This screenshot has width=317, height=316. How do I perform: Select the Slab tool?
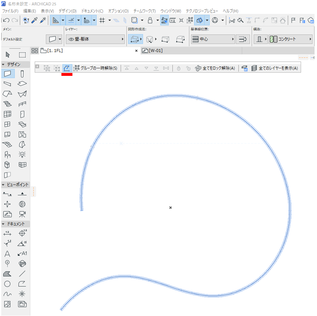[x=22, y=84]
